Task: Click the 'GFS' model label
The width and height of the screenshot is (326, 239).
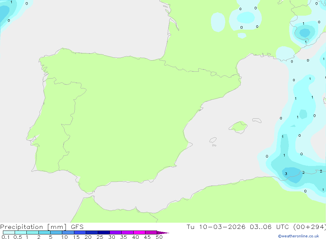Action: 77,227
